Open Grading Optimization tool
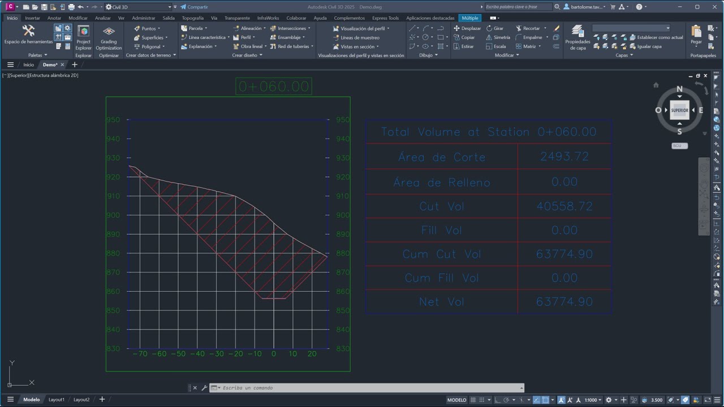This screenshot has height=407, width=724. point(109,37)
